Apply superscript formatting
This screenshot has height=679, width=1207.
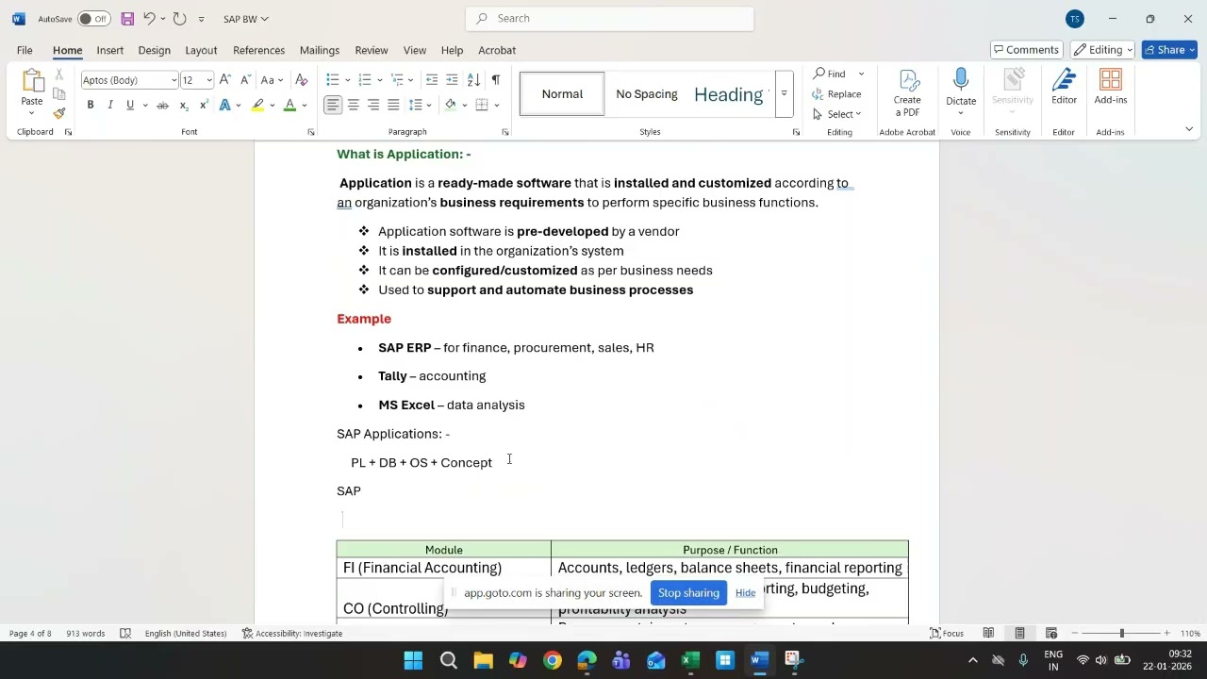204,105
